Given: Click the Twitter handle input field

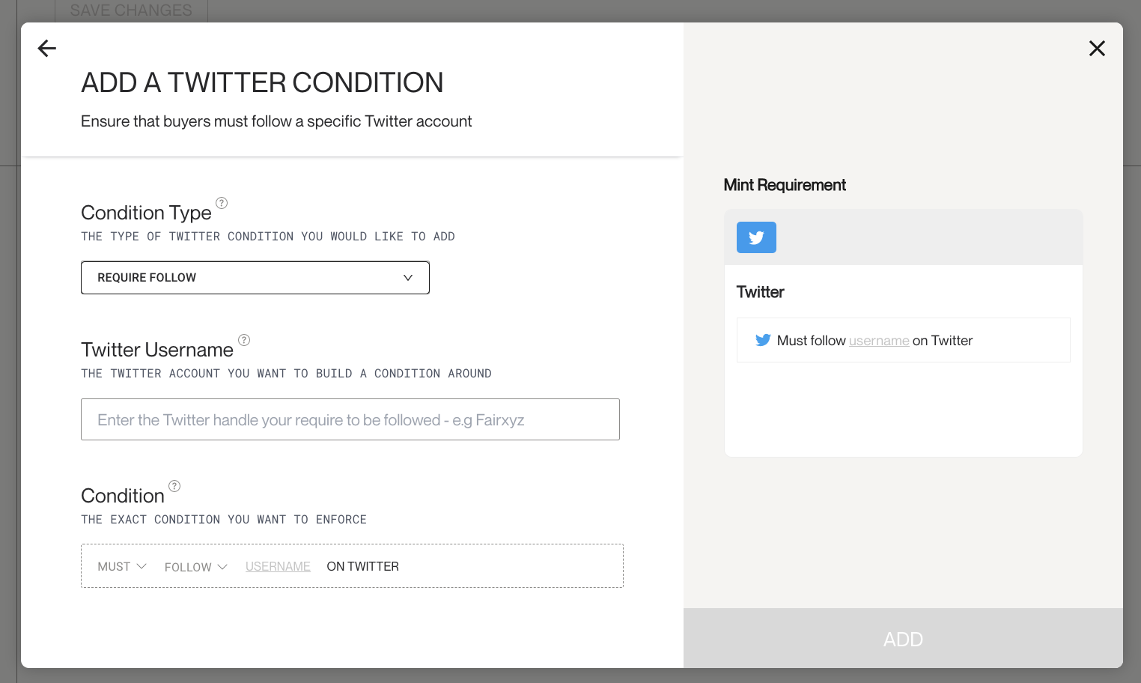Looking at the screenshot, I should [x=350, y=419].
